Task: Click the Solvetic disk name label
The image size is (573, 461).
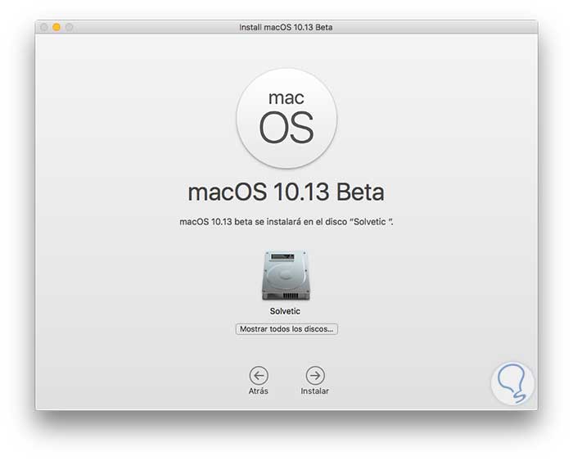Action: (285, 311)
